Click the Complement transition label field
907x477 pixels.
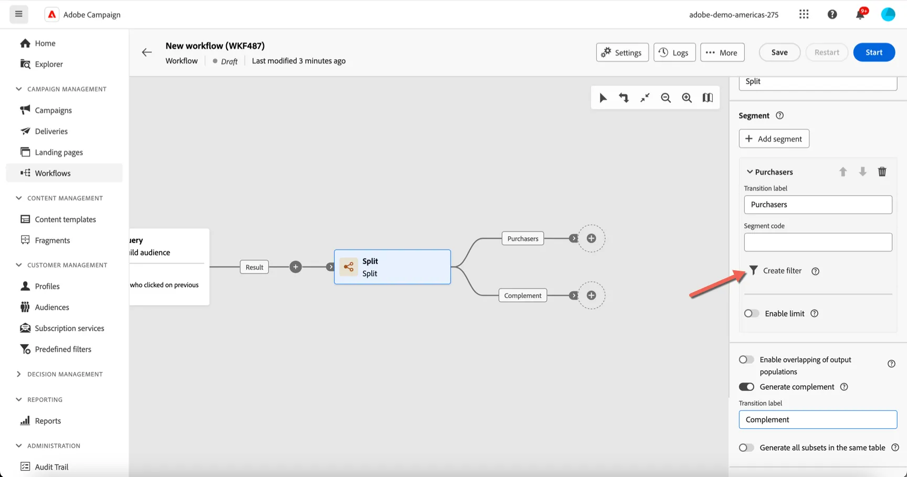point(818,419)
